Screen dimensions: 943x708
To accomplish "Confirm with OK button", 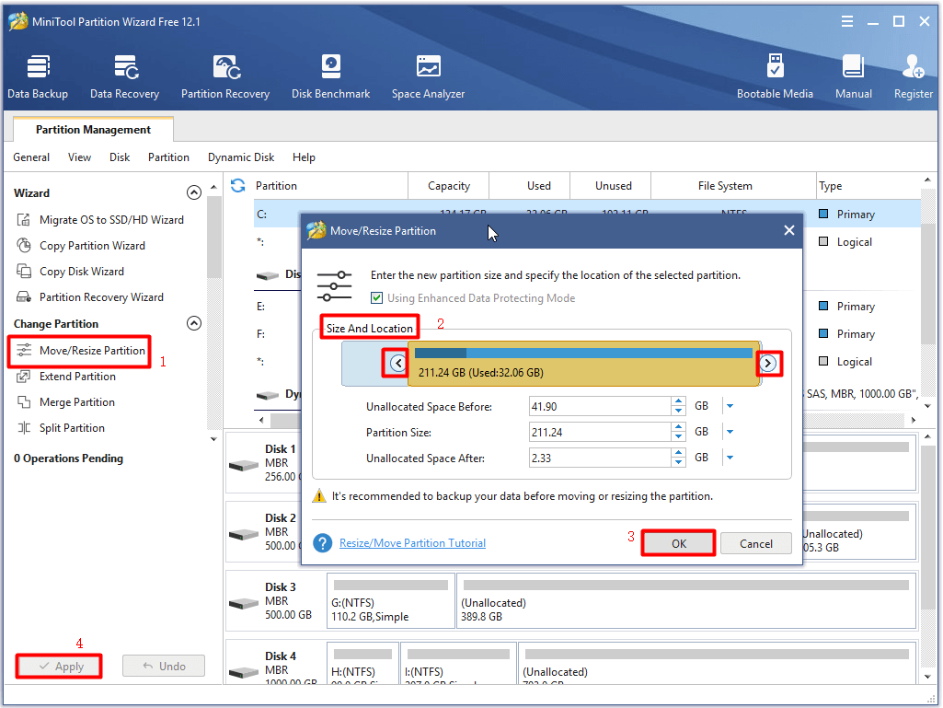I will click(x=679, y=543).
